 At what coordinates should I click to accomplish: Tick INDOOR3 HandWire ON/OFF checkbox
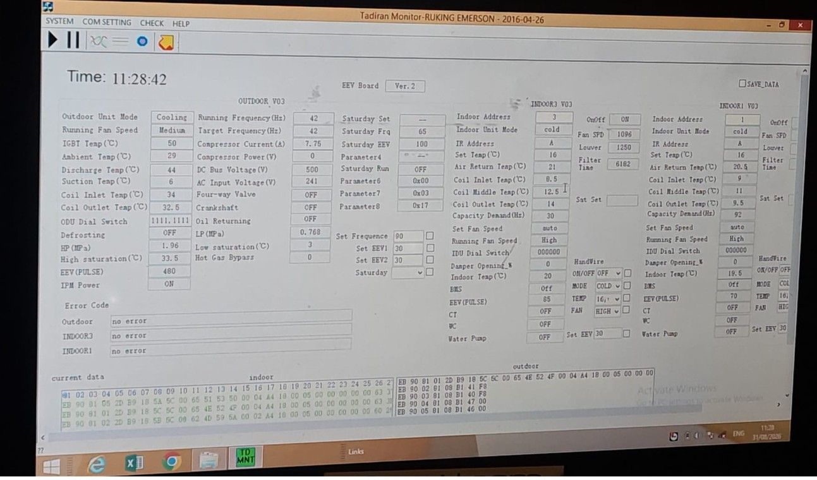pyautogui.click(x=627, y=273)
